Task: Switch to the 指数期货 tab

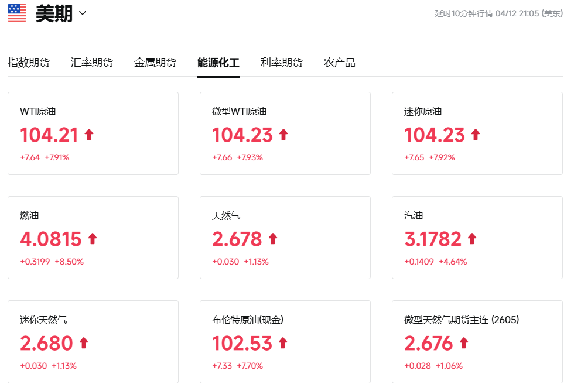Action: pos(29,63)
